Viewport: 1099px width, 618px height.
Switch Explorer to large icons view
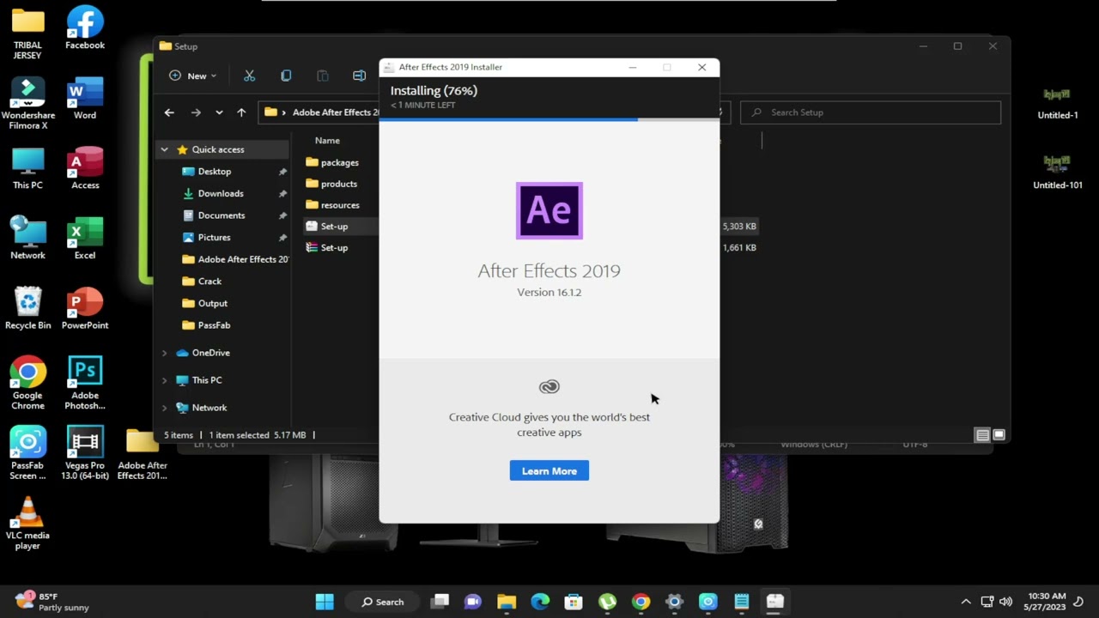coord(999,435)
